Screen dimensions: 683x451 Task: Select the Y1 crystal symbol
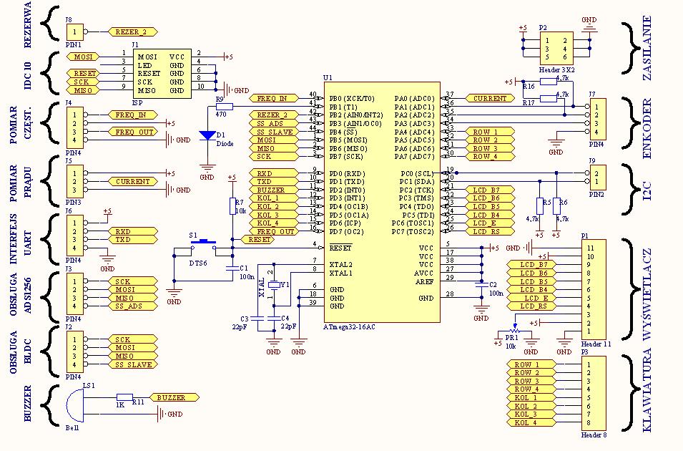tap(274, 285)
